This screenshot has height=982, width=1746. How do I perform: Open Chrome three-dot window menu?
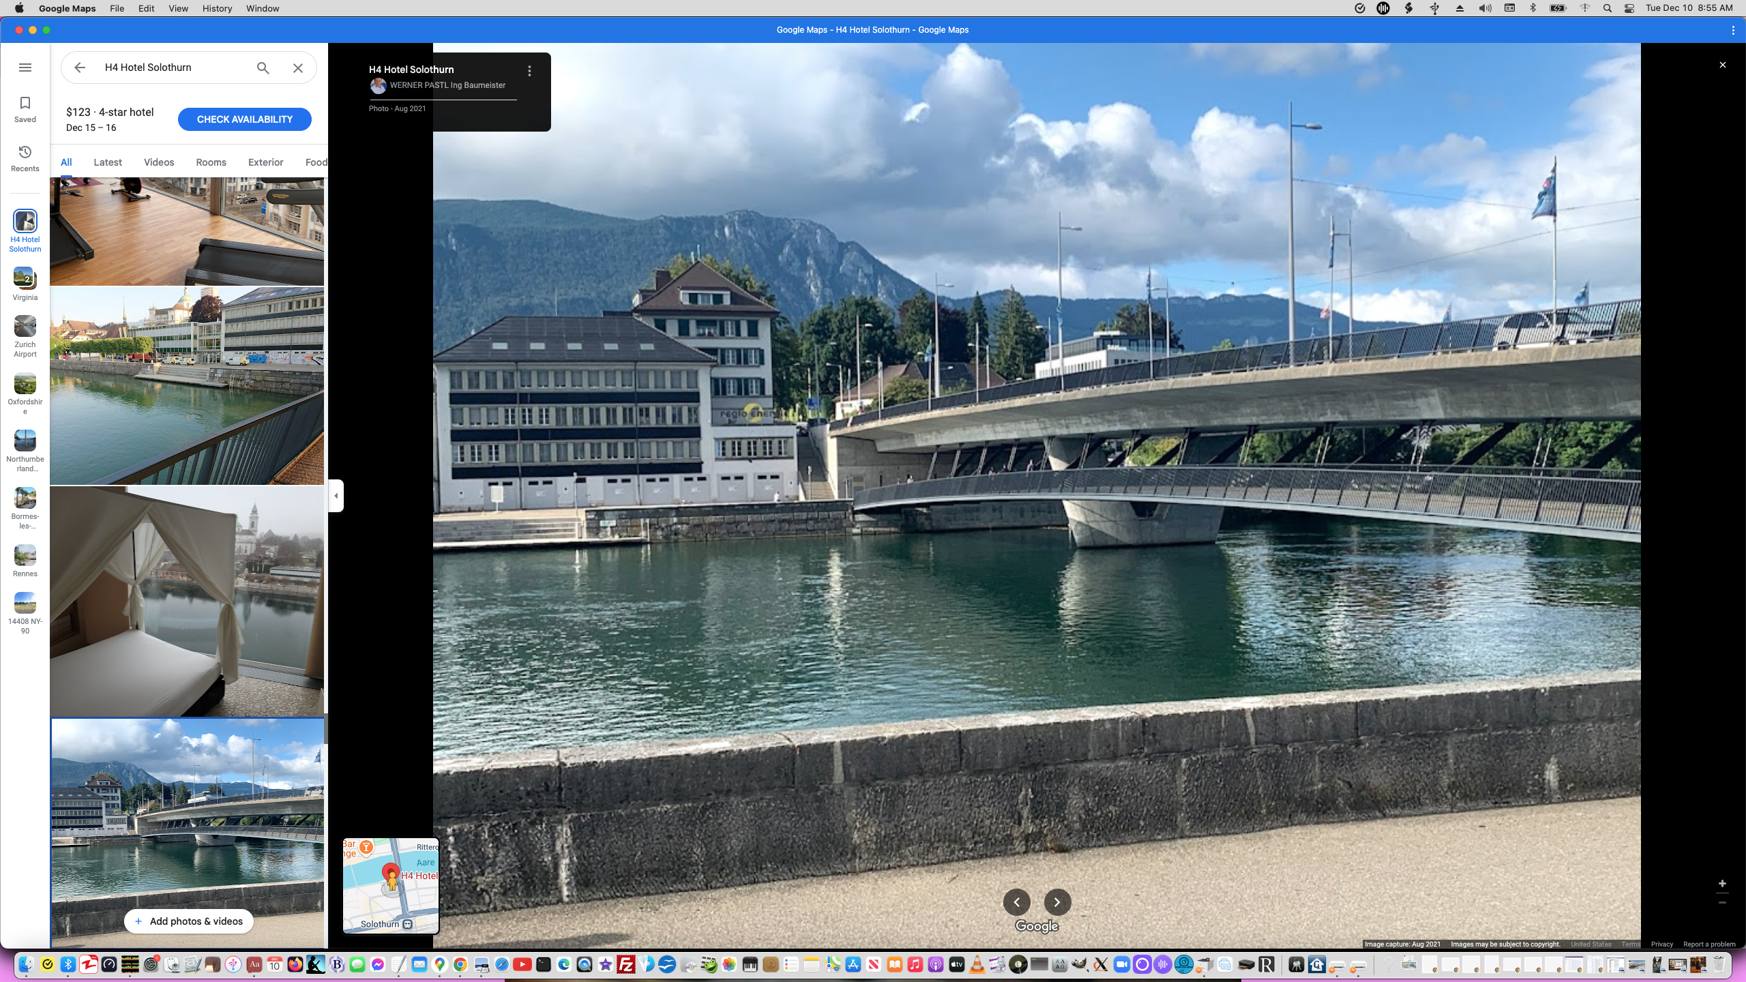(1732, 30)
